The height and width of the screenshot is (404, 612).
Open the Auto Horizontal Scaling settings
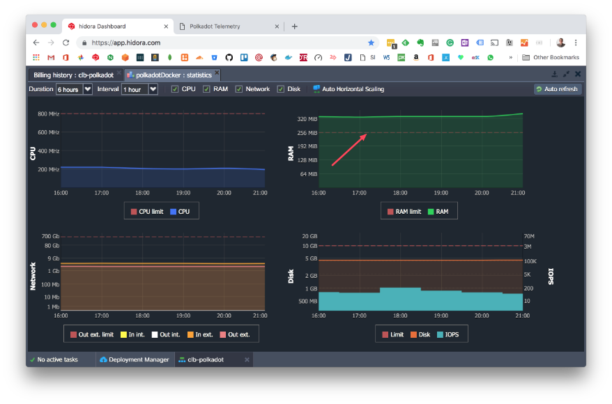(x=349, y=89)
